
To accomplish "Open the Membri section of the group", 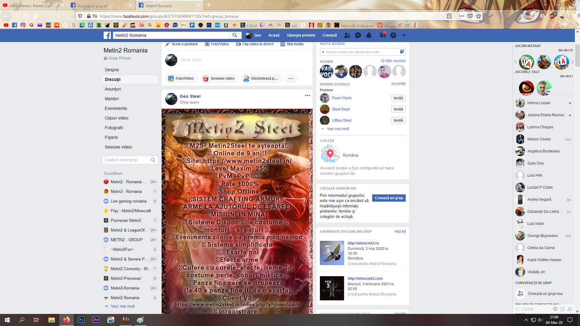I will (x=112, y=99).
